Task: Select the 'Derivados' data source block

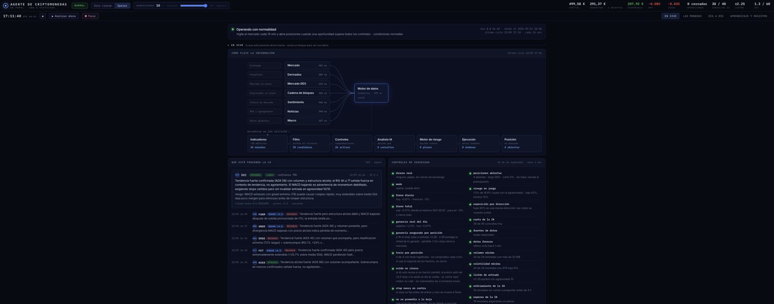Action: click(x=307, y=75)
